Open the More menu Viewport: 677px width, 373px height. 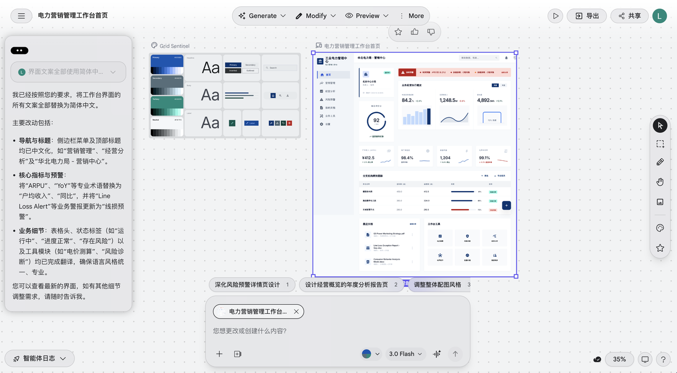pyautogui.click(x=411, y=16)
